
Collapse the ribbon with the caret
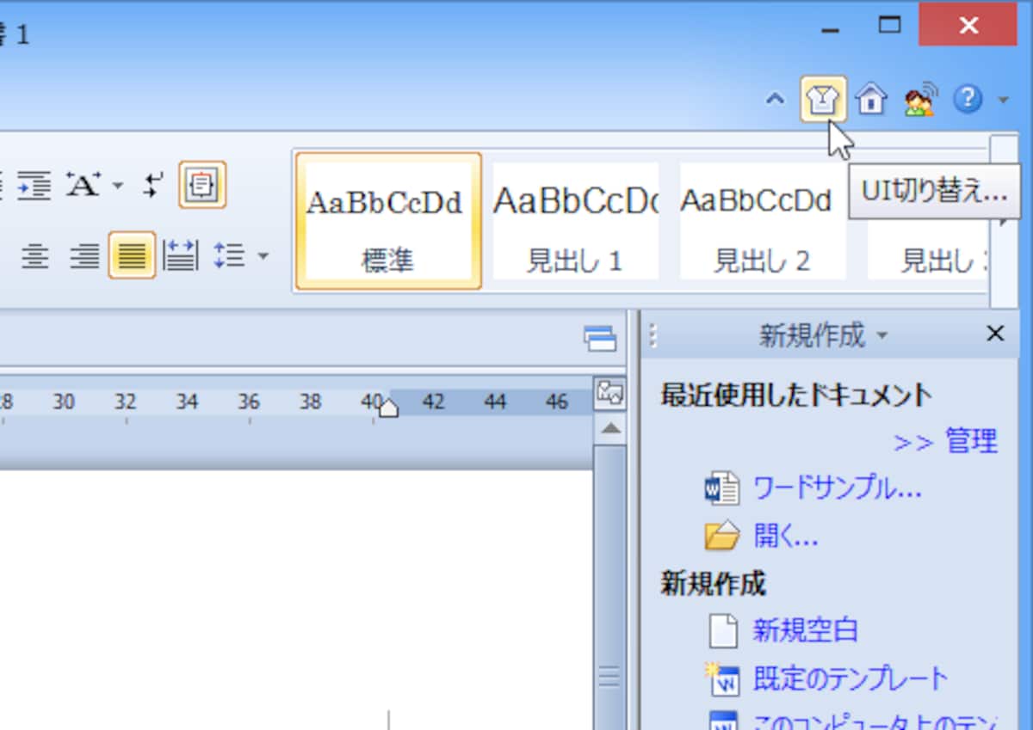[775, 100]
